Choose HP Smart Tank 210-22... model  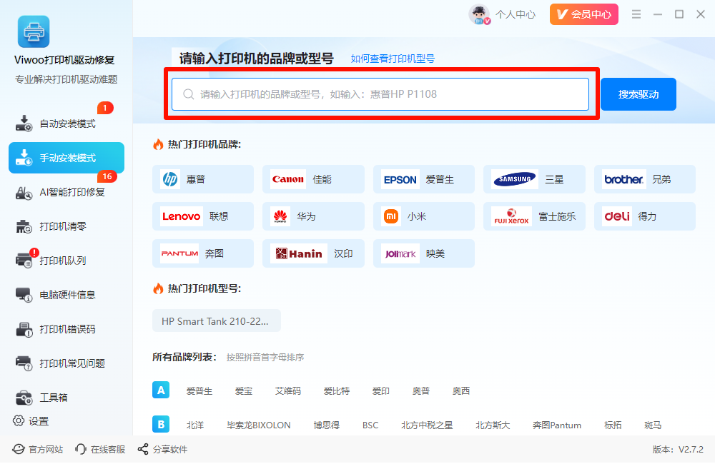point(217,321)
